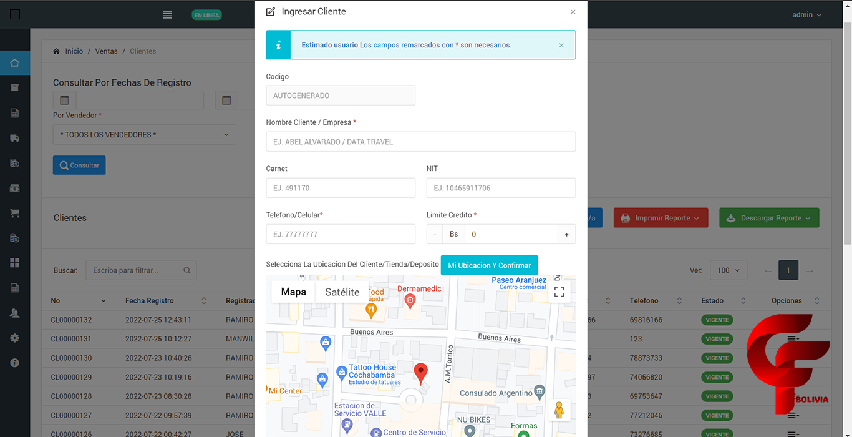Expand the Descargar Reporte dropdown

(x=768, y=218)
